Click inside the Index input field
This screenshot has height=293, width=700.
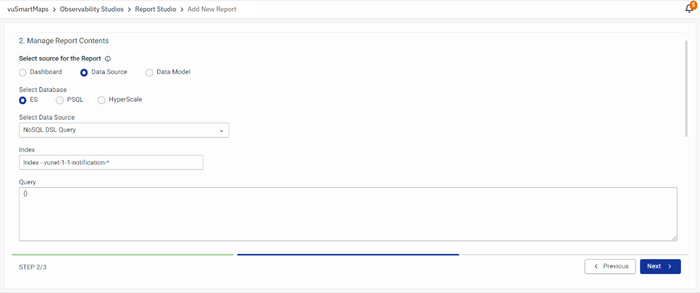coord(111,162)
